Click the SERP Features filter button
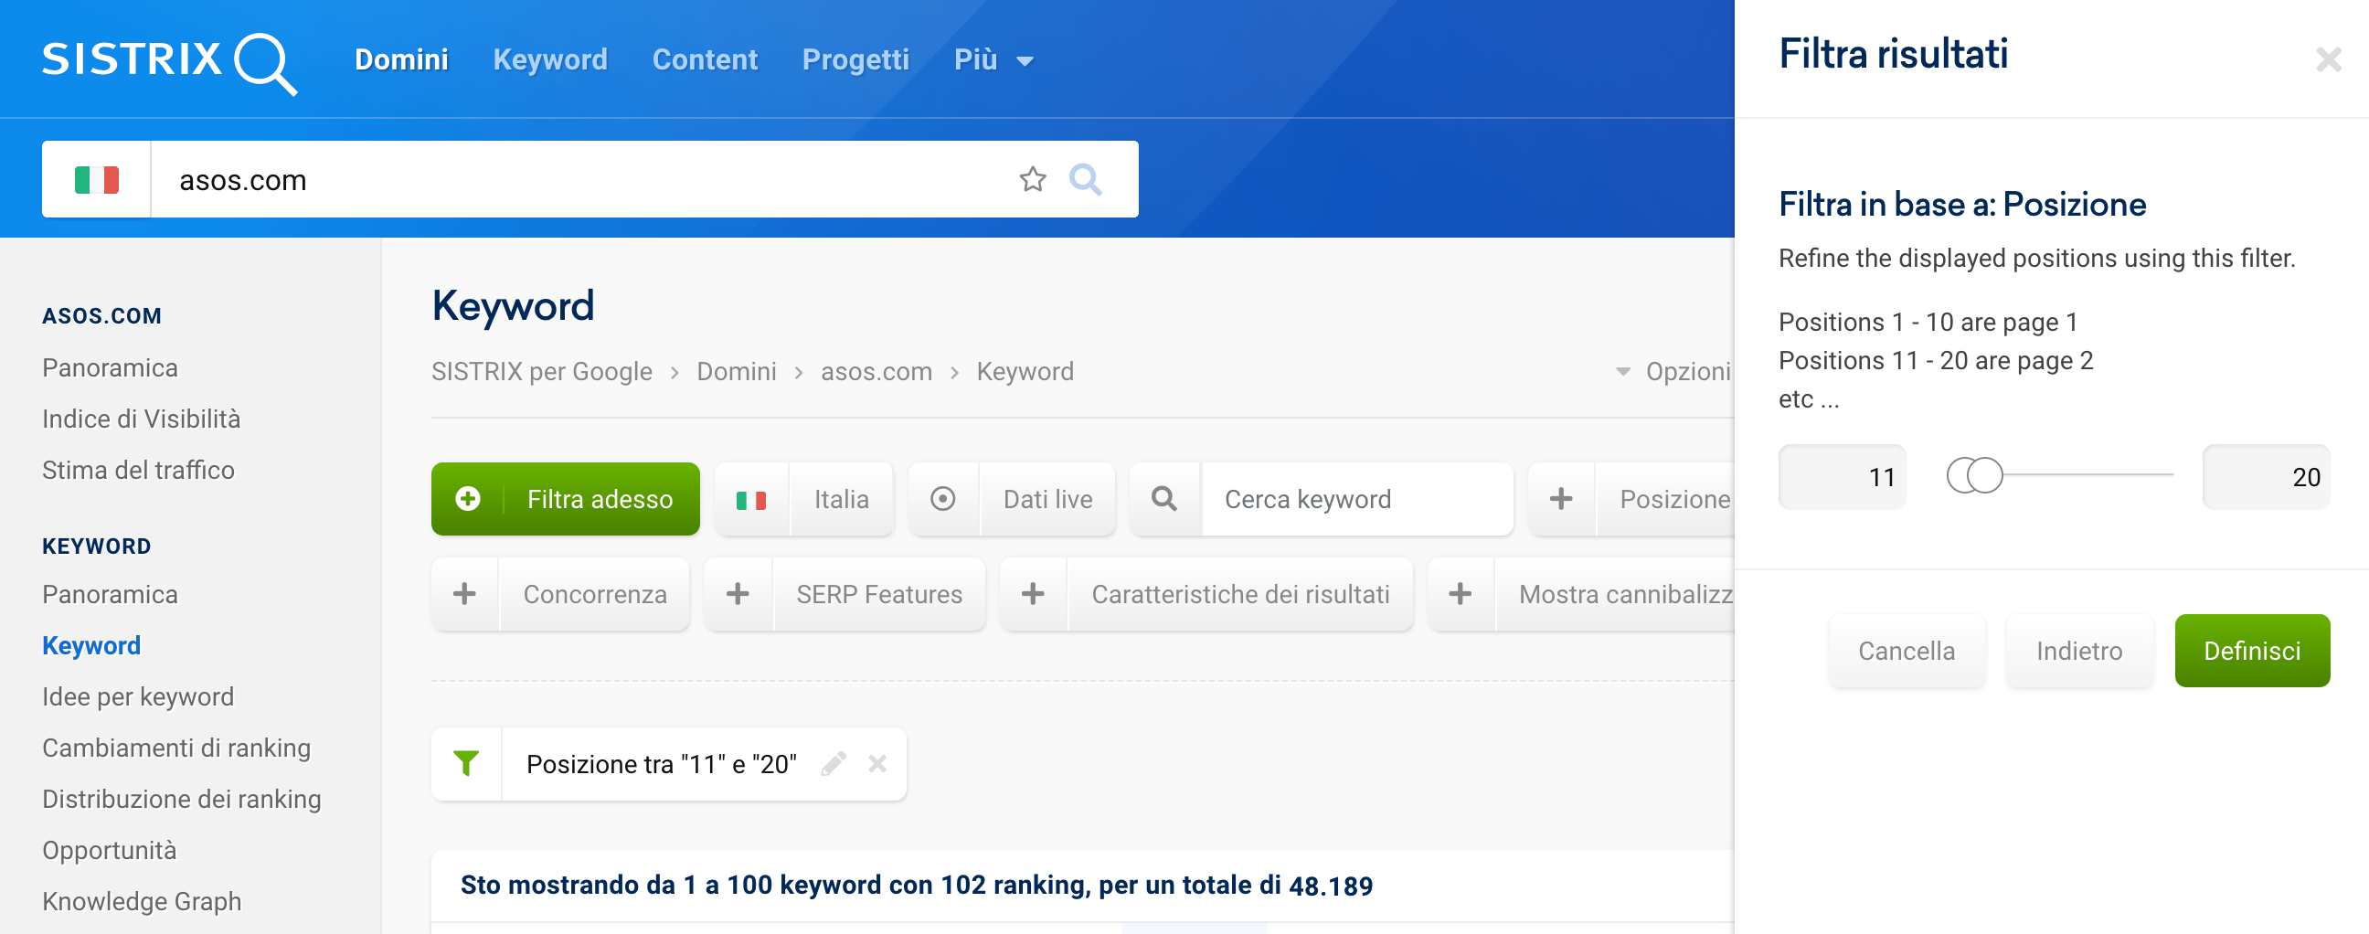This screenshot has width=2369, height=934. click(x=845, y=594)
